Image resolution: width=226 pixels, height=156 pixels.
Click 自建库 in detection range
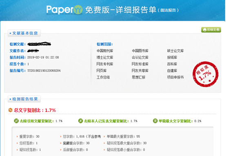[x=172, y=71]
